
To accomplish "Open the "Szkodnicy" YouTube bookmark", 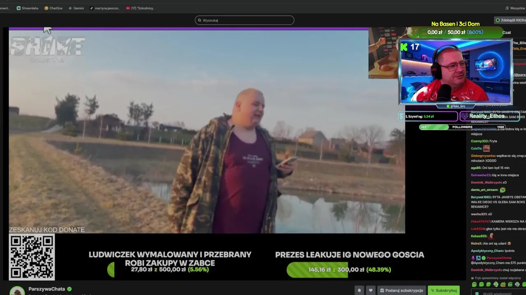I will click(140, 8).
